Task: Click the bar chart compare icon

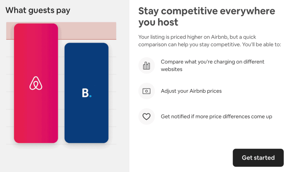Action: click(x=146, y=66)
